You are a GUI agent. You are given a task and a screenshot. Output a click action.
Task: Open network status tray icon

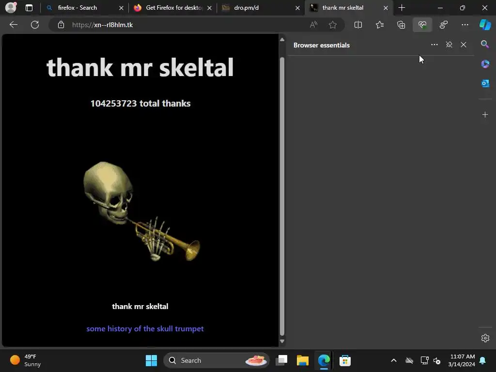click(424, 360)
